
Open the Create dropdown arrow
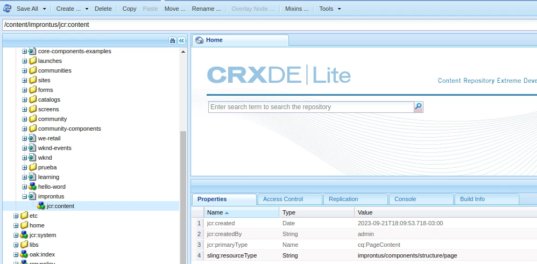87,9
